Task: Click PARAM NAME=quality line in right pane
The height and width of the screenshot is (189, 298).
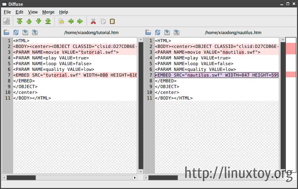Action: pos(217,70)
